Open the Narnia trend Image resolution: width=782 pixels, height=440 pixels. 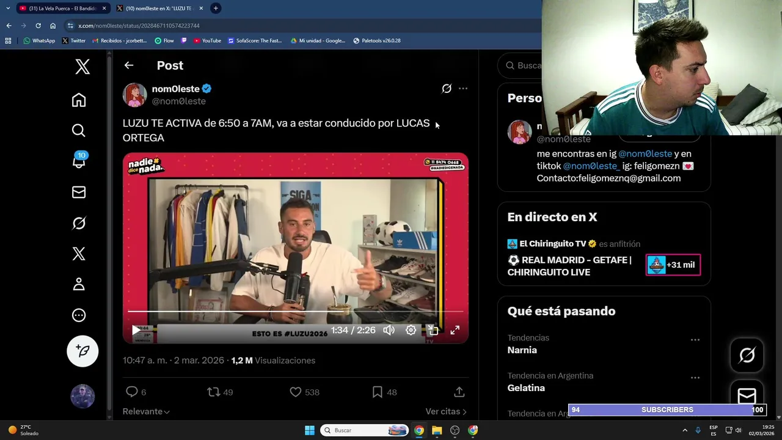tap(522, 350)
